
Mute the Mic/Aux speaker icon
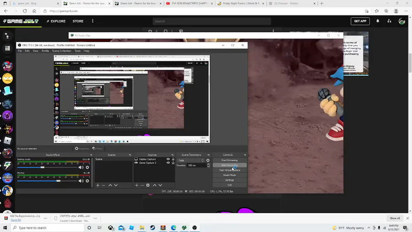pyautogui.click(x=81, y=181)
